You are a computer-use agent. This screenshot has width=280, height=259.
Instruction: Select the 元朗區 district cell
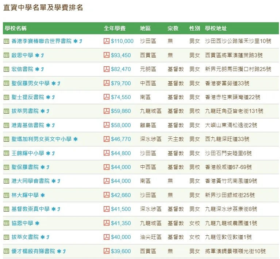(x=148, y=69)
